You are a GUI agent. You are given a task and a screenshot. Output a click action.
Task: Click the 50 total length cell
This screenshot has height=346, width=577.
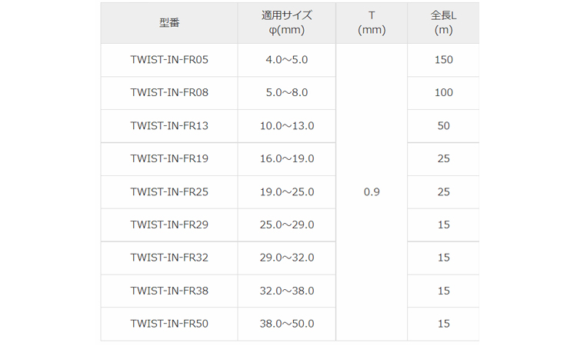443,126
